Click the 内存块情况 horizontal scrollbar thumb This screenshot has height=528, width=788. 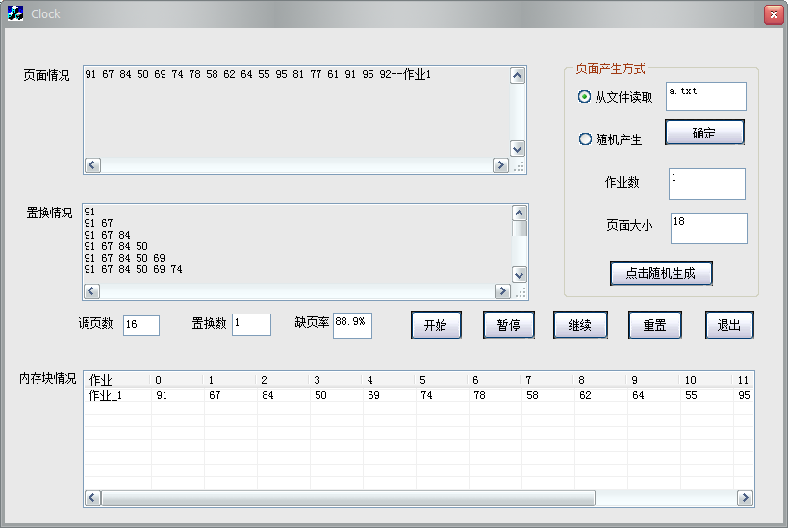[347, 498]
